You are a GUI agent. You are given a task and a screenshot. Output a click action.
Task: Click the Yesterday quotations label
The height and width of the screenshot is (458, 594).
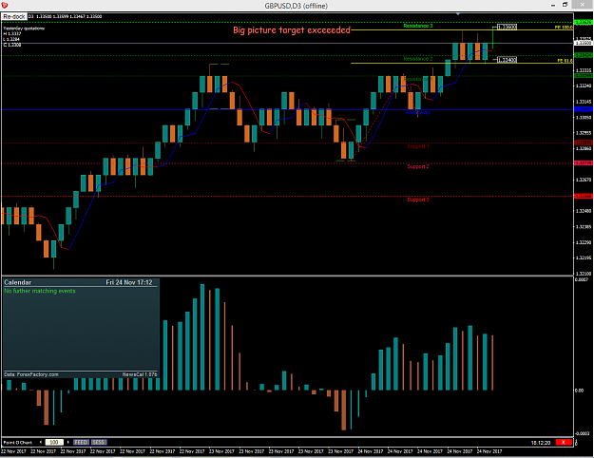[x=24, y=29]
